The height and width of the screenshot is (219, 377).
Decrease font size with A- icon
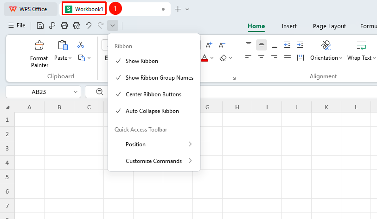click(x=222, y=45)
